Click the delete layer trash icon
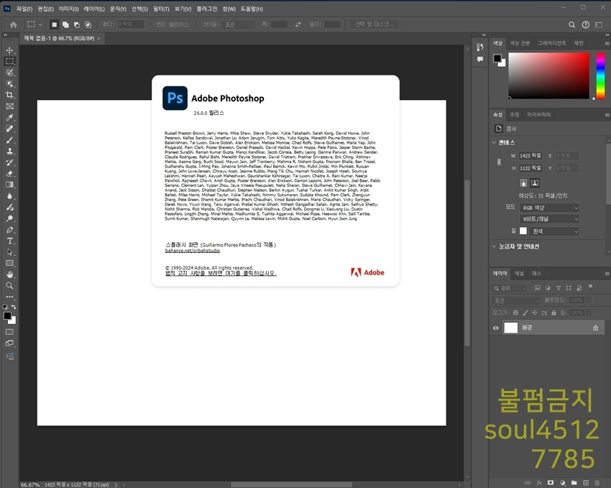The width and height of the screenshot is (611, 488). [x=597, y=482]
